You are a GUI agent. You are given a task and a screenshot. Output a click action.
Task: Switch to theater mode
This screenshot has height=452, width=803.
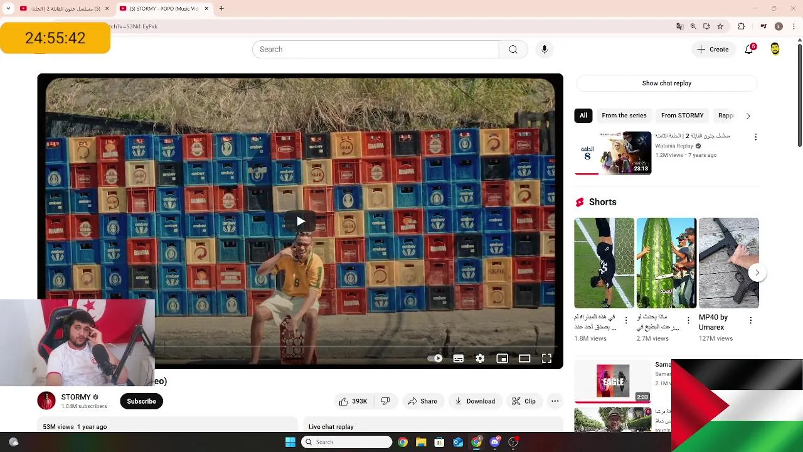pos(524,358)
